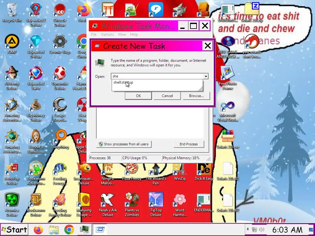Screen dimensions: 315x236
Task: Click the 6:03 AM taskbar clock
Action: [x=287, y=230]
